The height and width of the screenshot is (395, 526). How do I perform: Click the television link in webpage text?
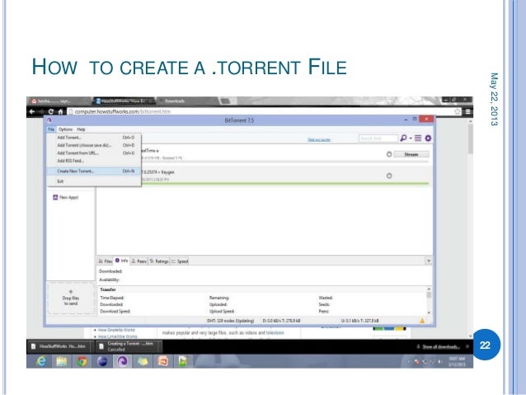275,333
